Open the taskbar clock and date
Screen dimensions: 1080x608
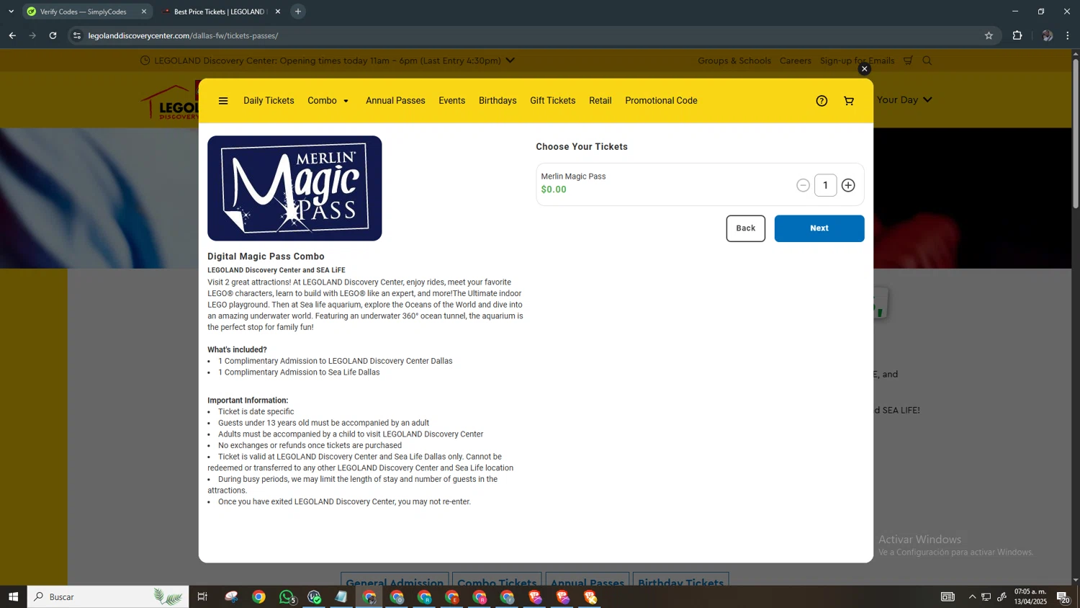[x=1030, y=596]
